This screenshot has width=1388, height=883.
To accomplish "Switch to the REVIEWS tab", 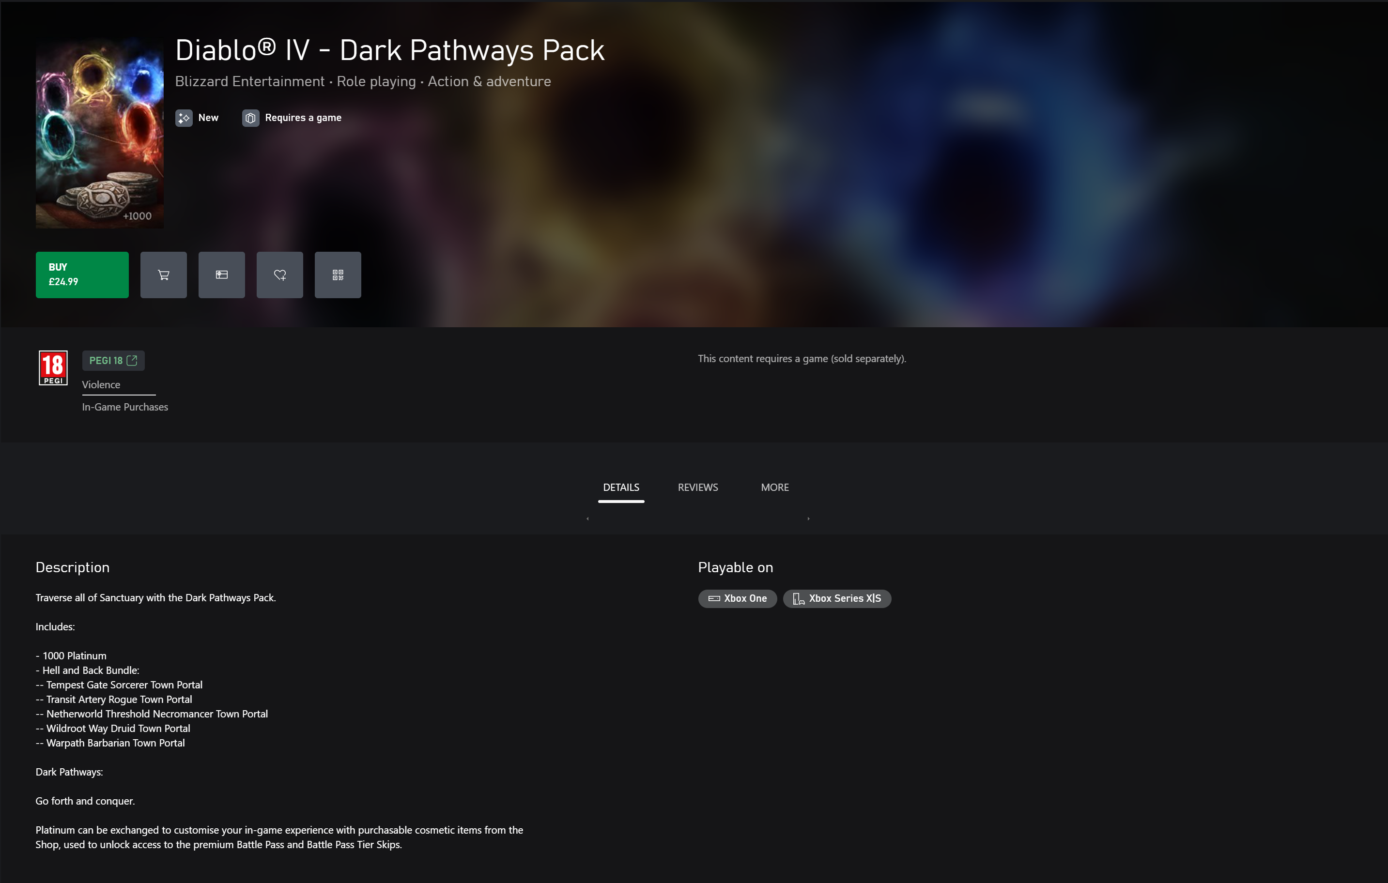I will [697, 487].
